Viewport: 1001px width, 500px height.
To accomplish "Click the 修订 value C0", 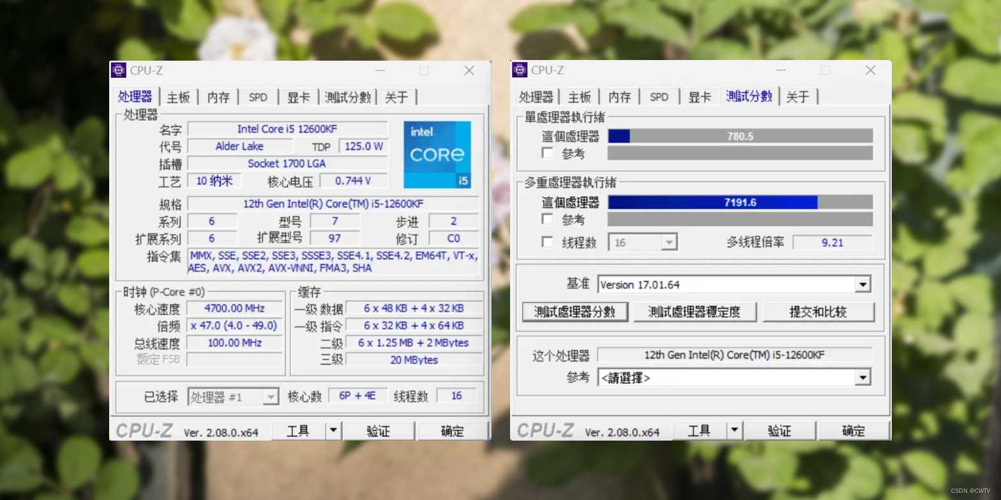I will pos(454,238).
